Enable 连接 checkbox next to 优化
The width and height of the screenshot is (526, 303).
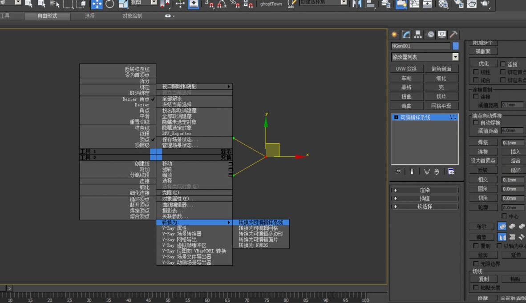click(503, 64)
